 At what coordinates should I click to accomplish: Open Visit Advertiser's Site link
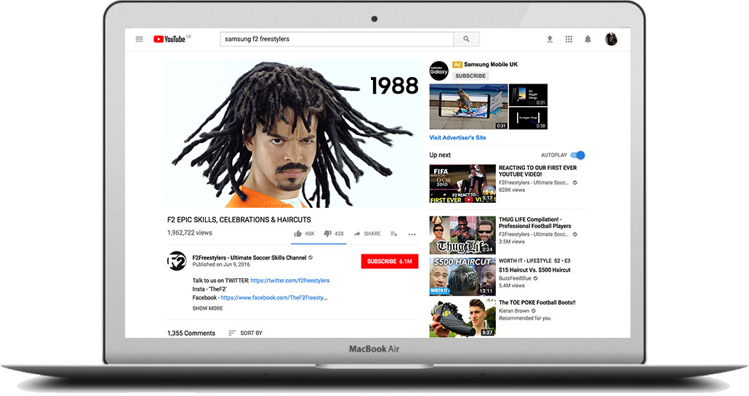[x=457, y=137]
